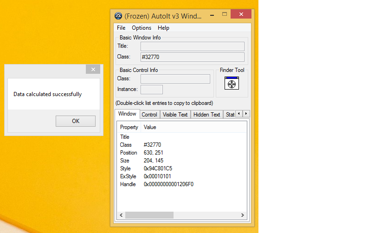The image size is (380, 233).
Task: Click the AutoIt logo in title bar
Action: coord(118,16)
